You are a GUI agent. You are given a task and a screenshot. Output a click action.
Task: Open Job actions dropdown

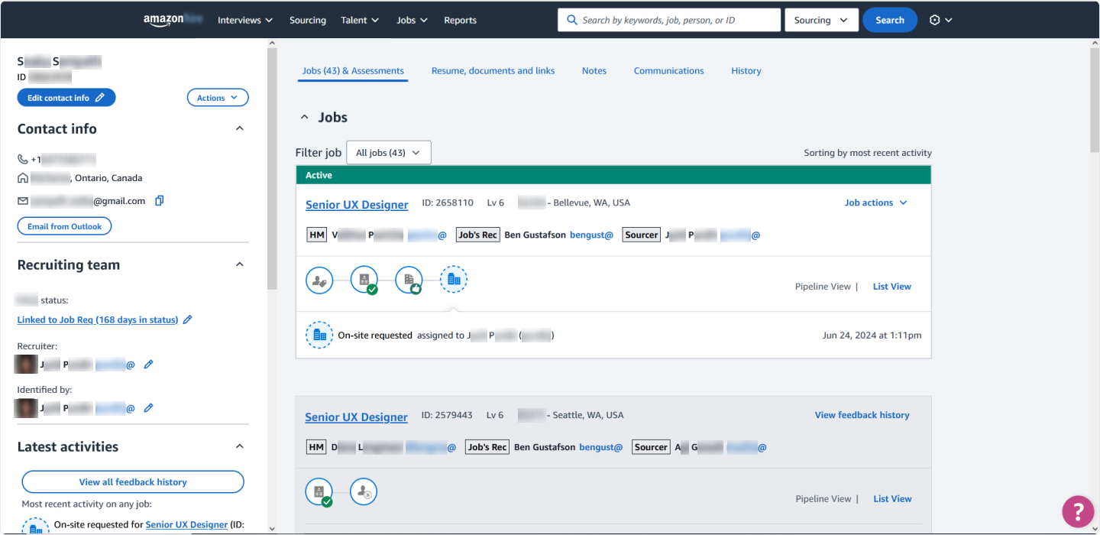pos(876,203)
